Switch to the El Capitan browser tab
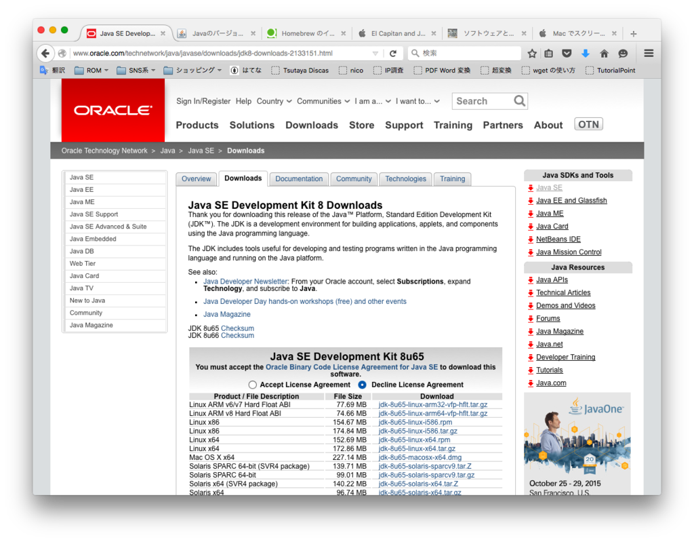The image size is (694, 542). coord(397,34)
